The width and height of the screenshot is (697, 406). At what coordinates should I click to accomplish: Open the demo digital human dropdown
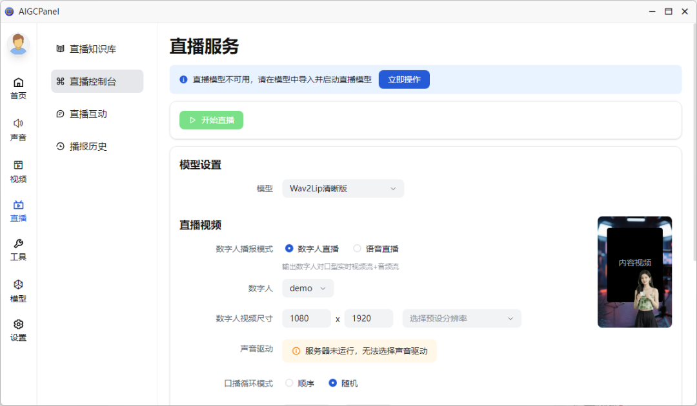308,288
